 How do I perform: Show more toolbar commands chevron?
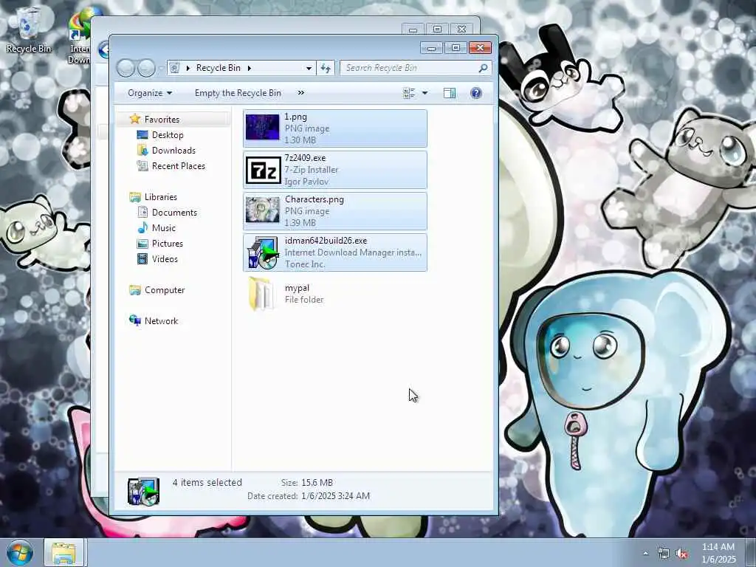coord(301,93)
